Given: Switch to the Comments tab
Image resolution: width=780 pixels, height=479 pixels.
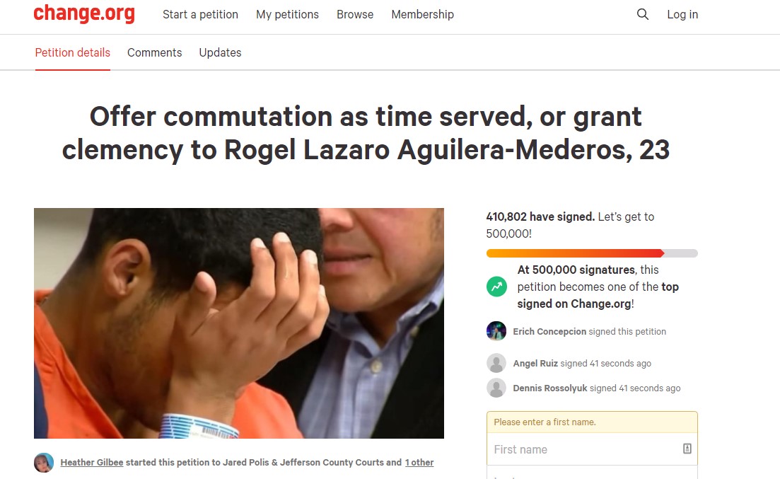Looking at the screenshot, I should click(x=155, y=52).
